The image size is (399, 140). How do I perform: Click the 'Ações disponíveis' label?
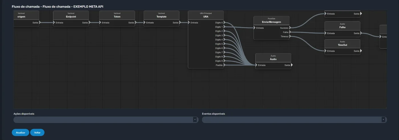[x=24, y=114]
